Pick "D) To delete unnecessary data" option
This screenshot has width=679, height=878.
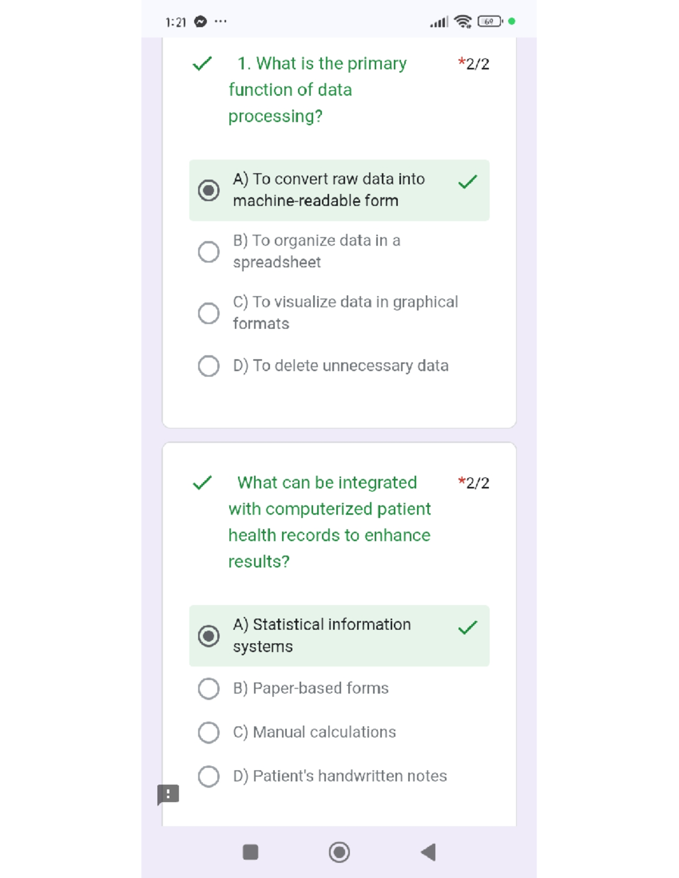coord(209,366)
